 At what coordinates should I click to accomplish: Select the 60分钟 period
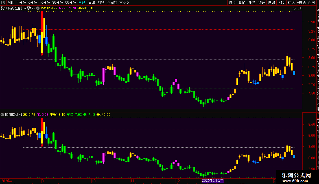pyautogui.click(x=71, y=3)
